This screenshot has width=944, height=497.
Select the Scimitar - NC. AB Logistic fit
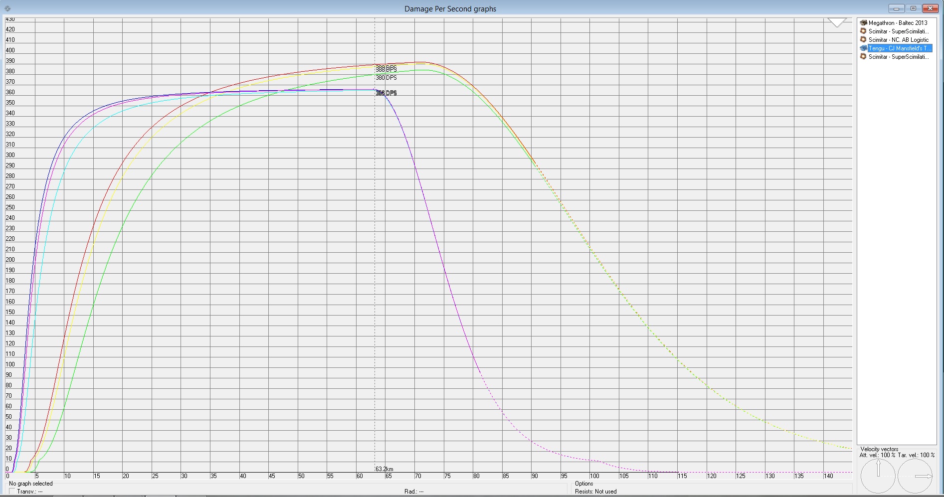(898, 40)
